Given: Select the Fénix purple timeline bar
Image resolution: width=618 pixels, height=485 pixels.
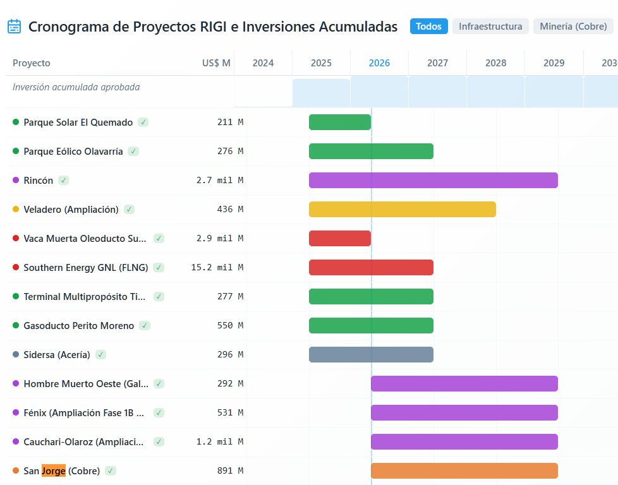Looking at the screenshot, I should (x=464, y=413).
